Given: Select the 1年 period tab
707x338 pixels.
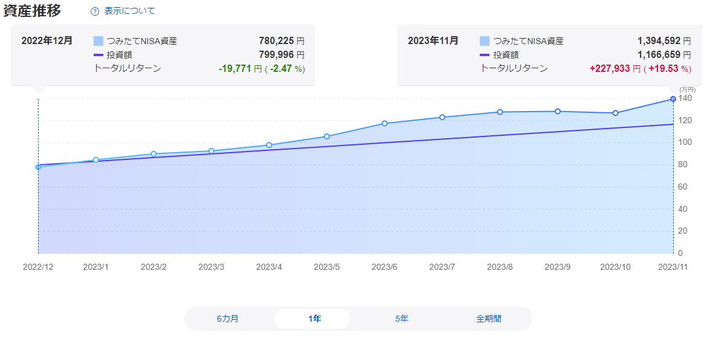Looking at the screenshot, I should 314,319.
